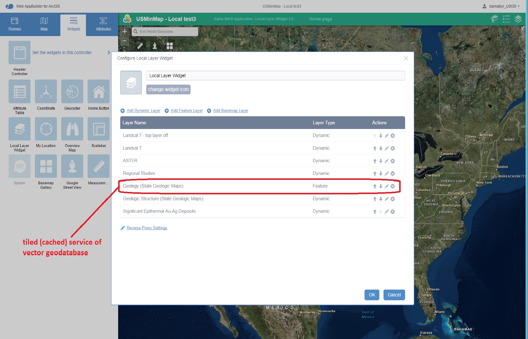Click the widget name input field
528x339 pixels.
click(x=275, y=75)
